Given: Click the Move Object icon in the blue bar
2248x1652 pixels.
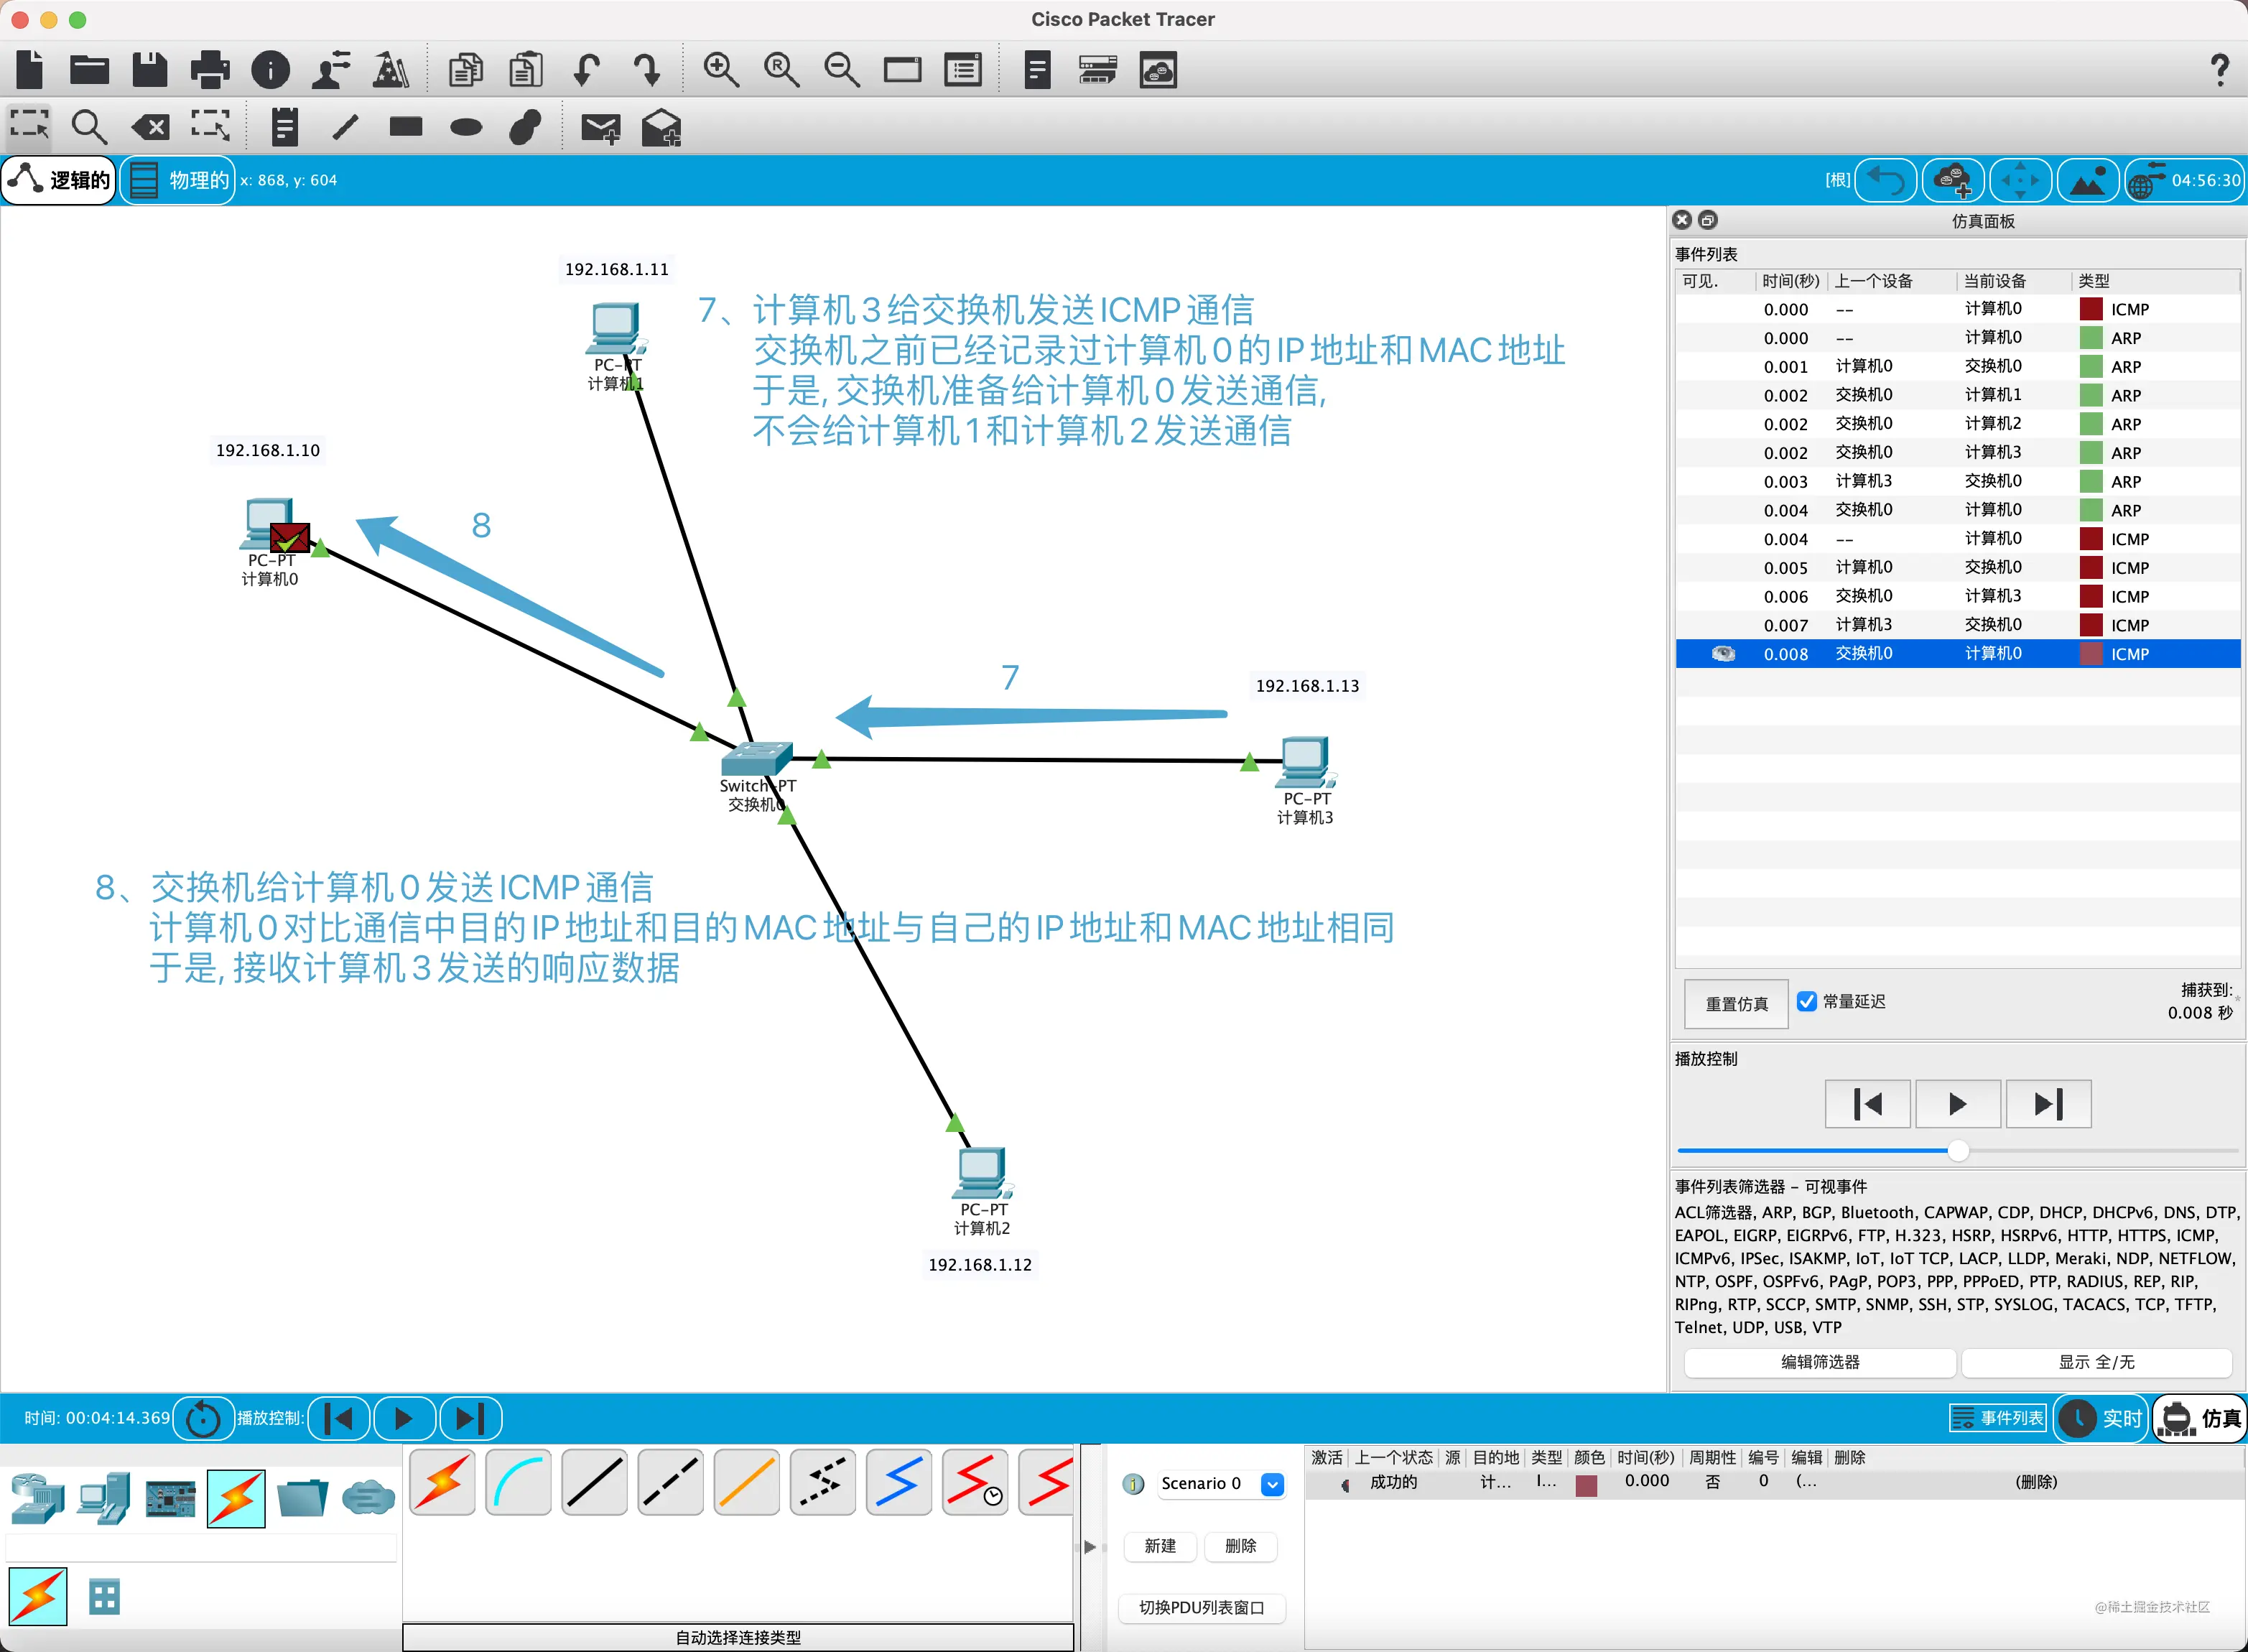Looking at the screenshot, I should (2020, 181).
